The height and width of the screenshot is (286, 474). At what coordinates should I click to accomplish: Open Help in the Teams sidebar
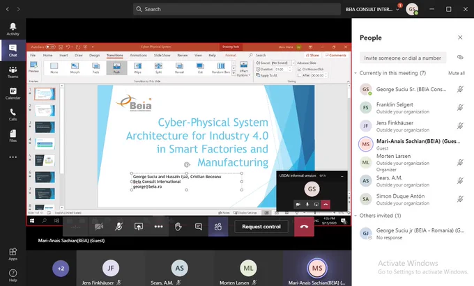13,275
